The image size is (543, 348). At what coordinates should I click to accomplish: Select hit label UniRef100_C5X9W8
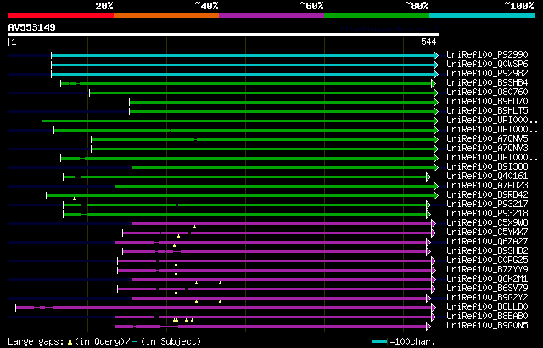(x=487, y=223)
